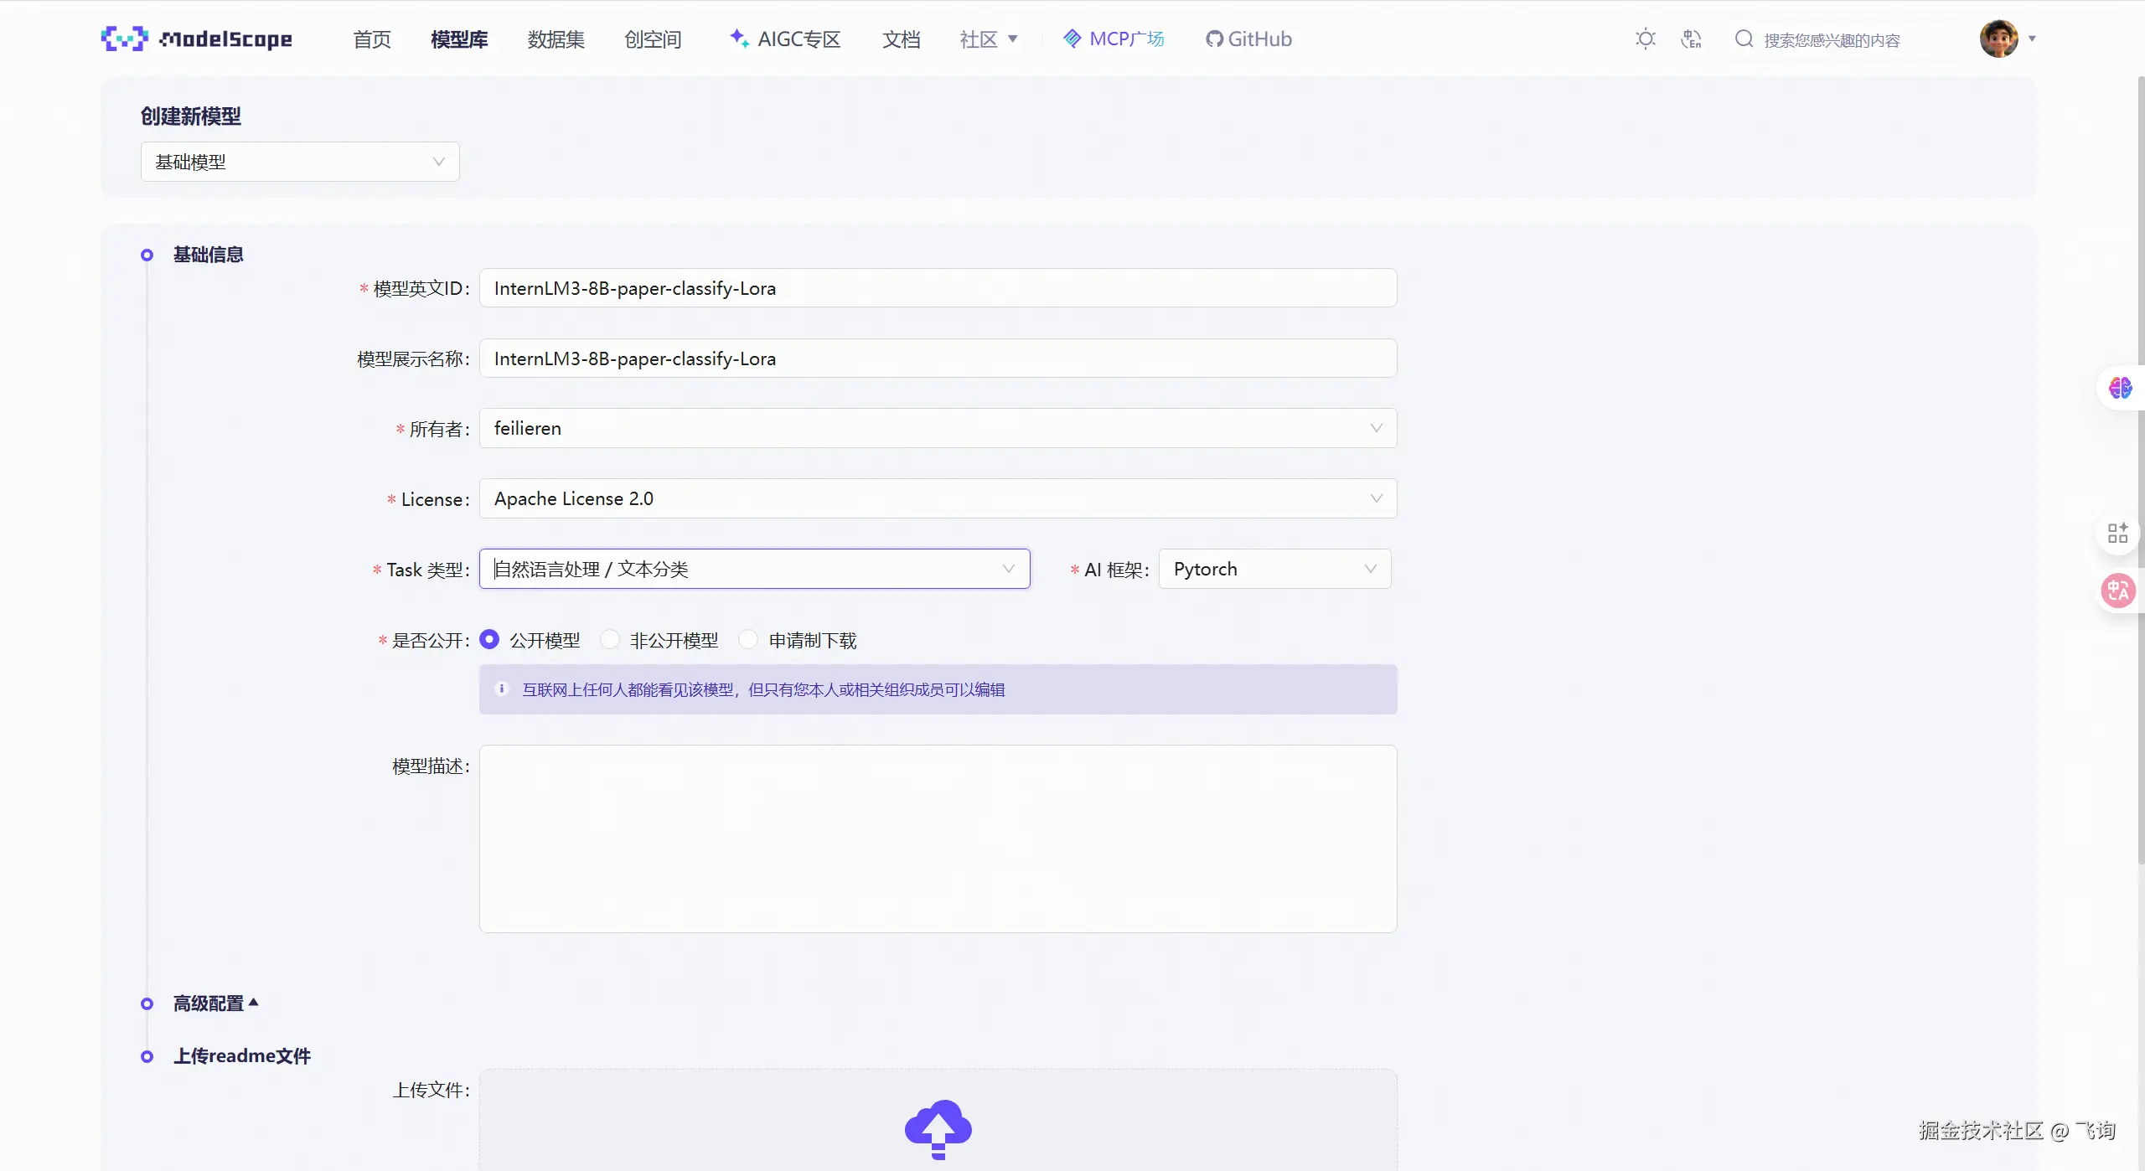Select the 非公开模型 radio option
The width and height of the screenshot is (2145, 1171).
point(610,640)
